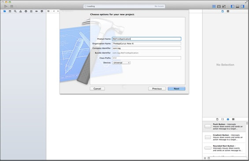This screenshot has width=249, height=161.
Task: Toggle the Utilities panel visibility
Action: coord(242,6)
